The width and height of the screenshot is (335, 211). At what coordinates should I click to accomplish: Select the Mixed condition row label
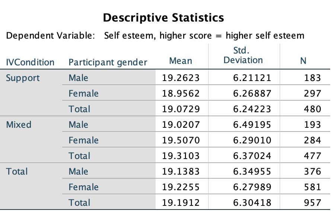coord(19,124)
